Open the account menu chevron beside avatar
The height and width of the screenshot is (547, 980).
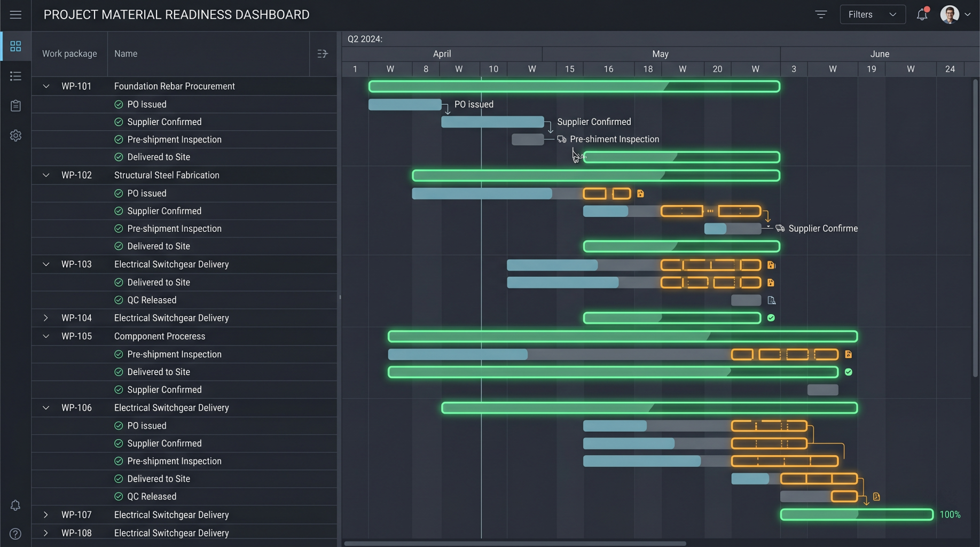pyautogui.click(x=968, y=15)
